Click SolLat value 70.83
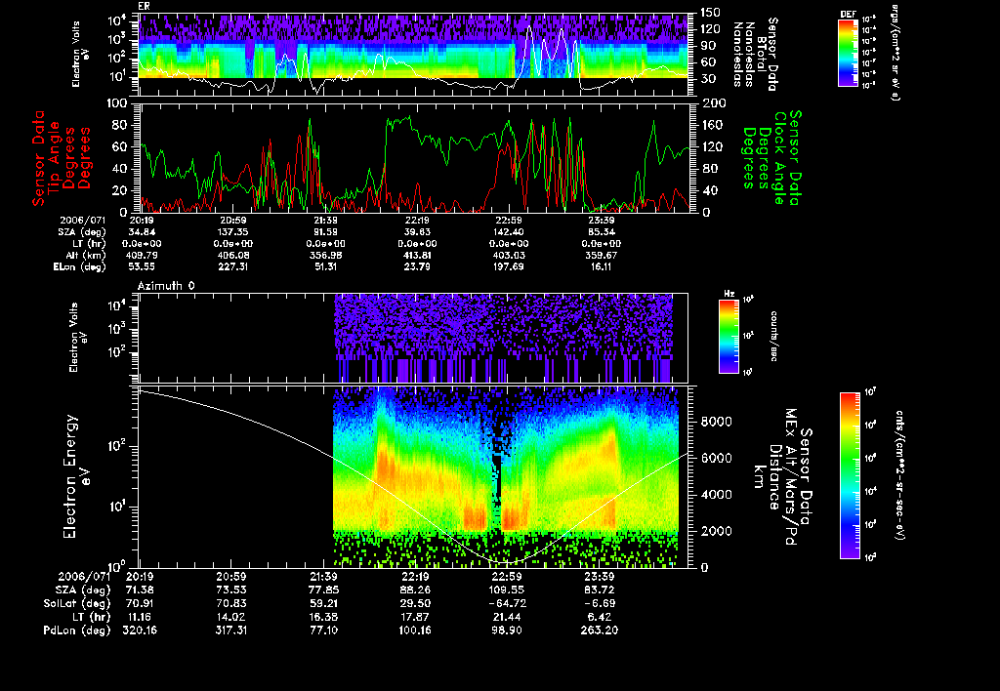This screenshot has height=691, width=1000. tap(232, 603)
